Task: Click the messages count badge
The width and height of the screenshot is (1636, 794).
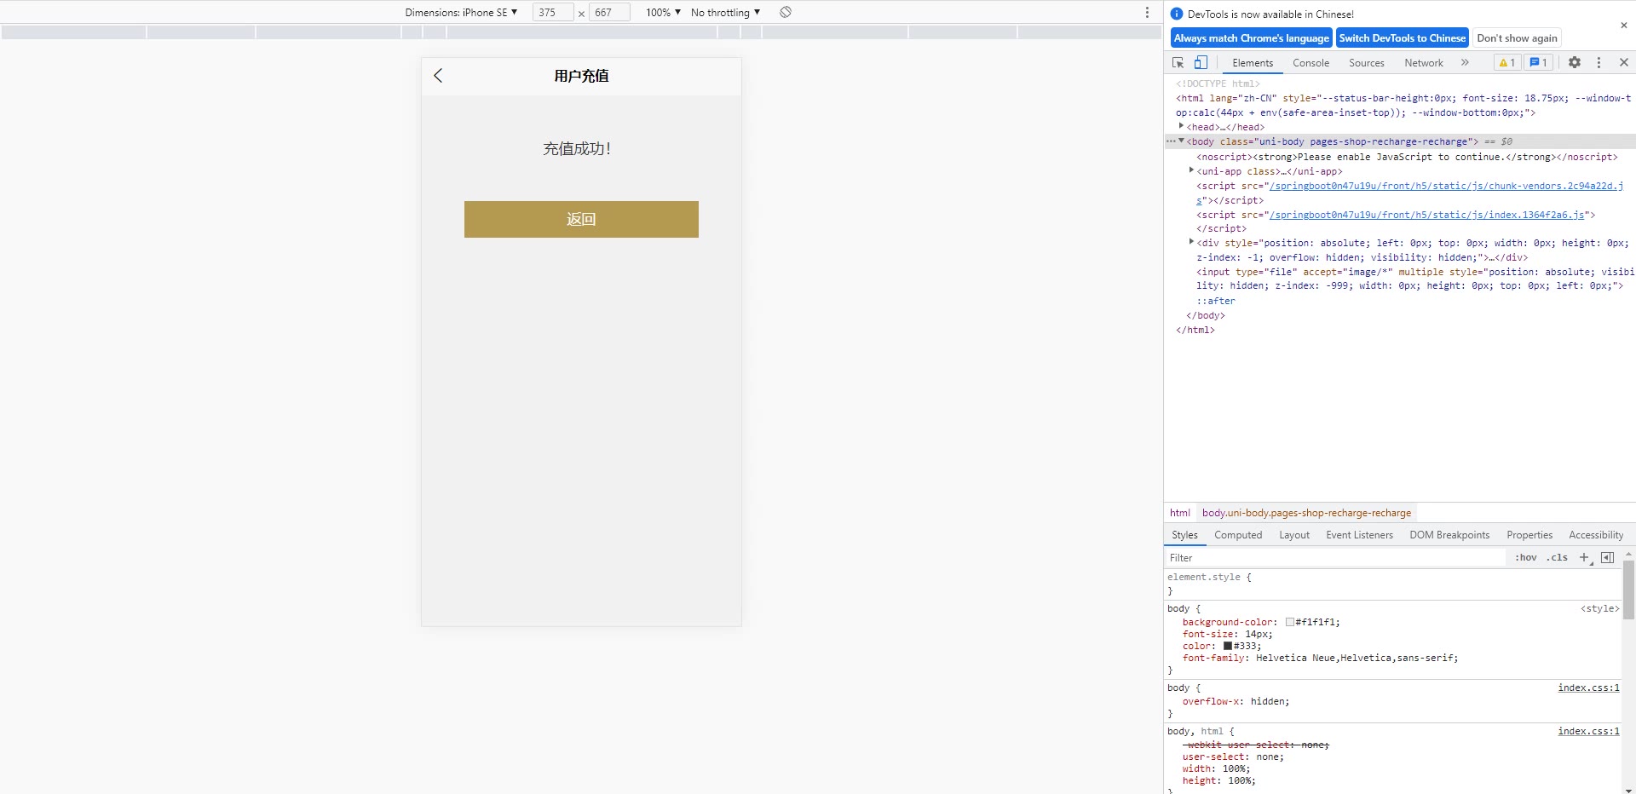Action: 1538,63
